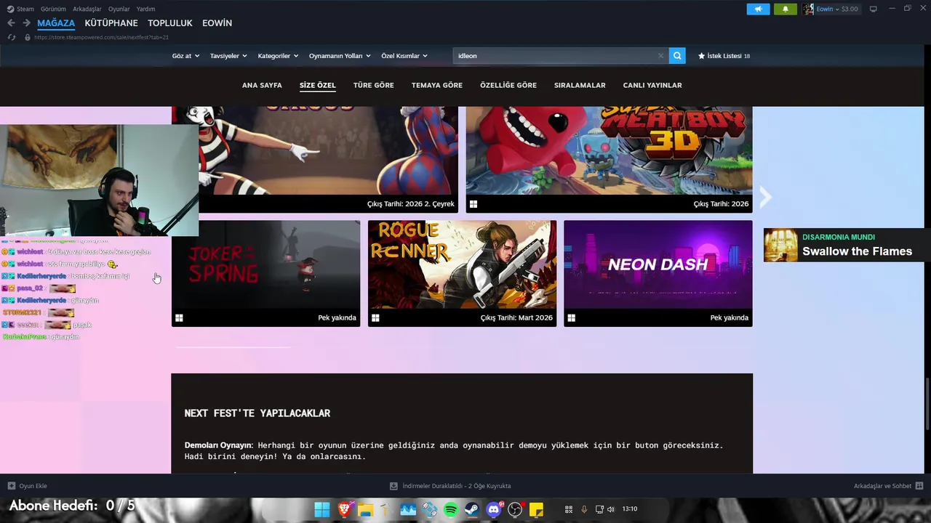The width and height of the screenshot is (931, 523).
Task: Toggle the microphone tray icon
Action: [x=583, y=509]
